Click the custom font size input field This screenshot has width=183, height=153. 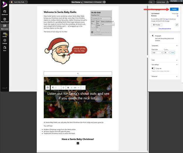pyautogui.click(x=167, y=53)
